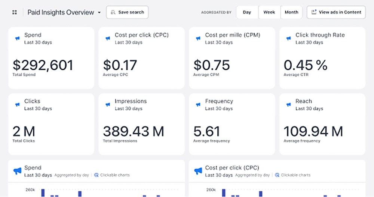
Task: Open the Paid Insights Overview title
Action: coord(61,12)
